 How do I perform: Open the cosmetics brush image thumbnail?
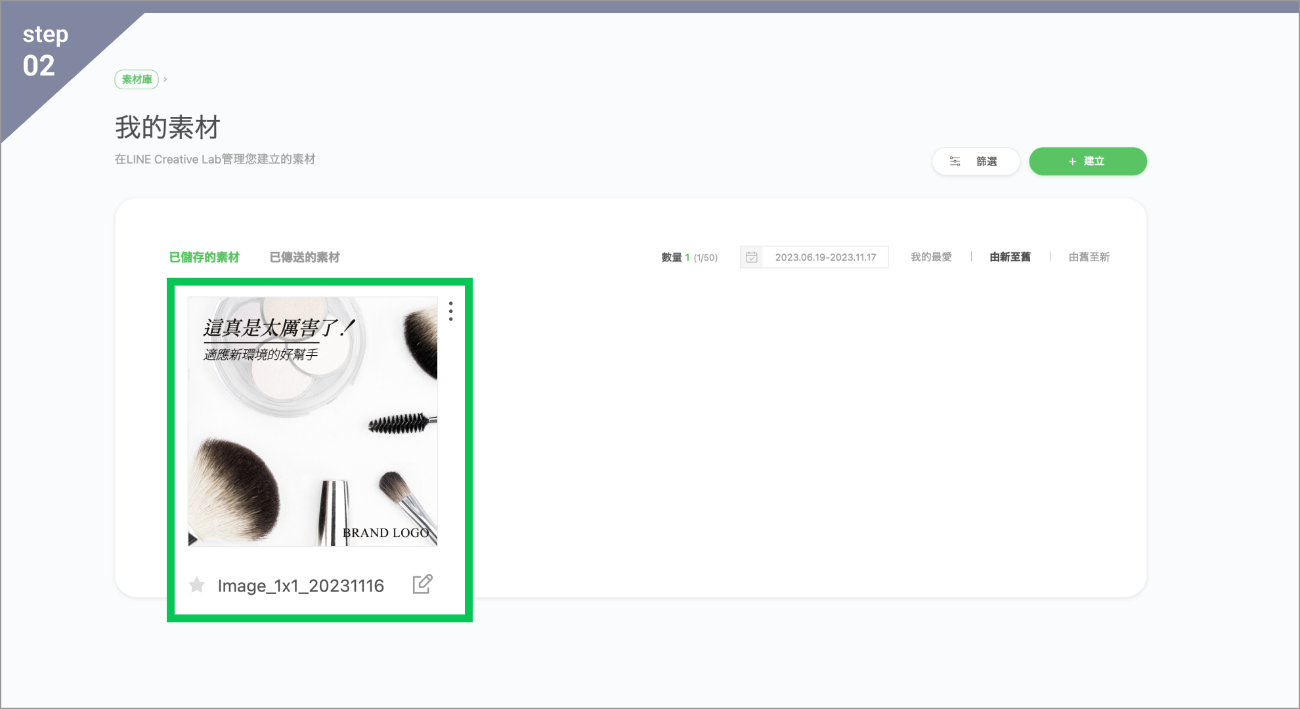(x=313, y=421)
